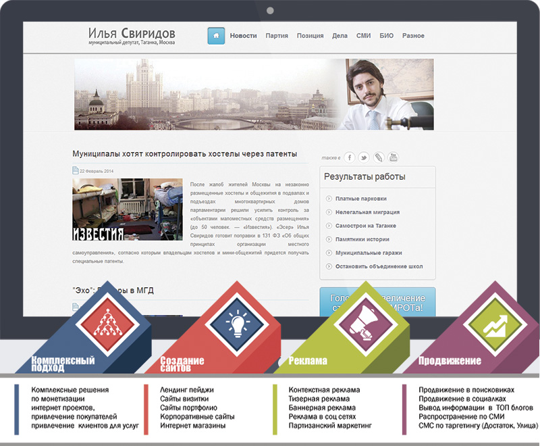Open the Facebook social icon

(x=349, y=157)
